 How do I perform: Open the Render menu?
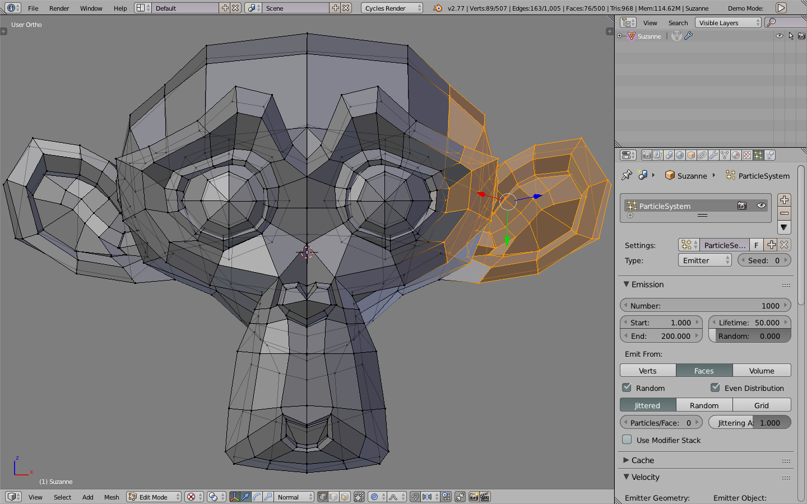pyautogui.click(x=59, y=8)
